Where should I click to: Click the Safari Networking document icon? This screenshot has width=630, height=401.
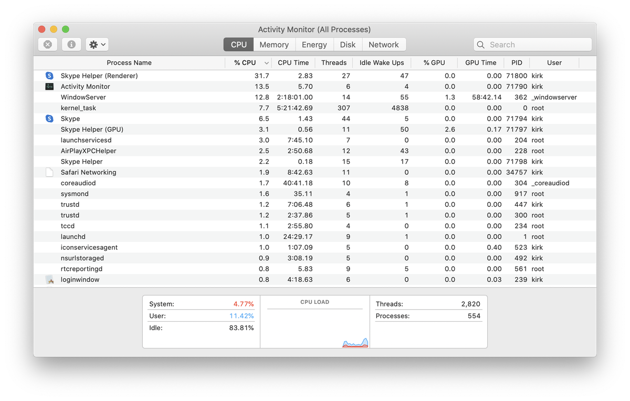(x=49, y=172)
